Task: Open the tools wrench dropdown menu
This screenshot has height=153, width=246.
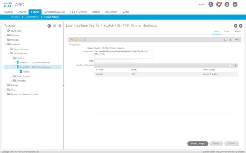Action: [237, 40]
